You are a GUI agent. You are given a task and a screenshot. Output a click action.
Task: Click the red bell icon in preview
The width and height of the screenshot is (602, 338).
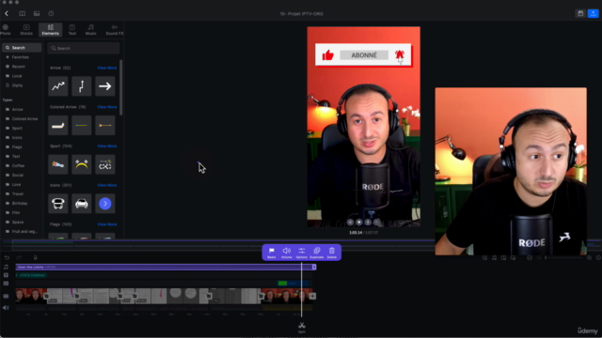400,54
